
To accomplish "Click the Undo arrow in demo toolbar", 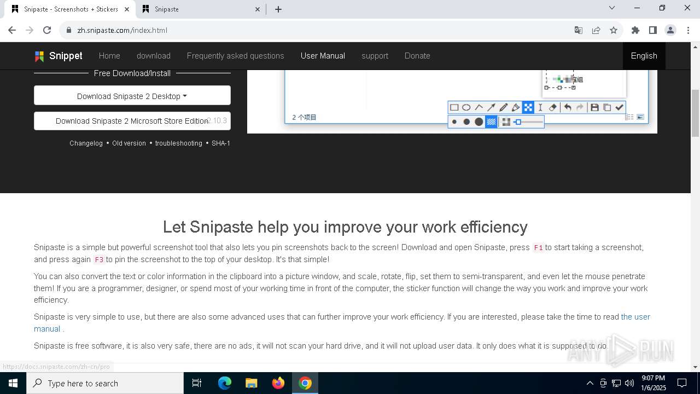I will point(568,108).
